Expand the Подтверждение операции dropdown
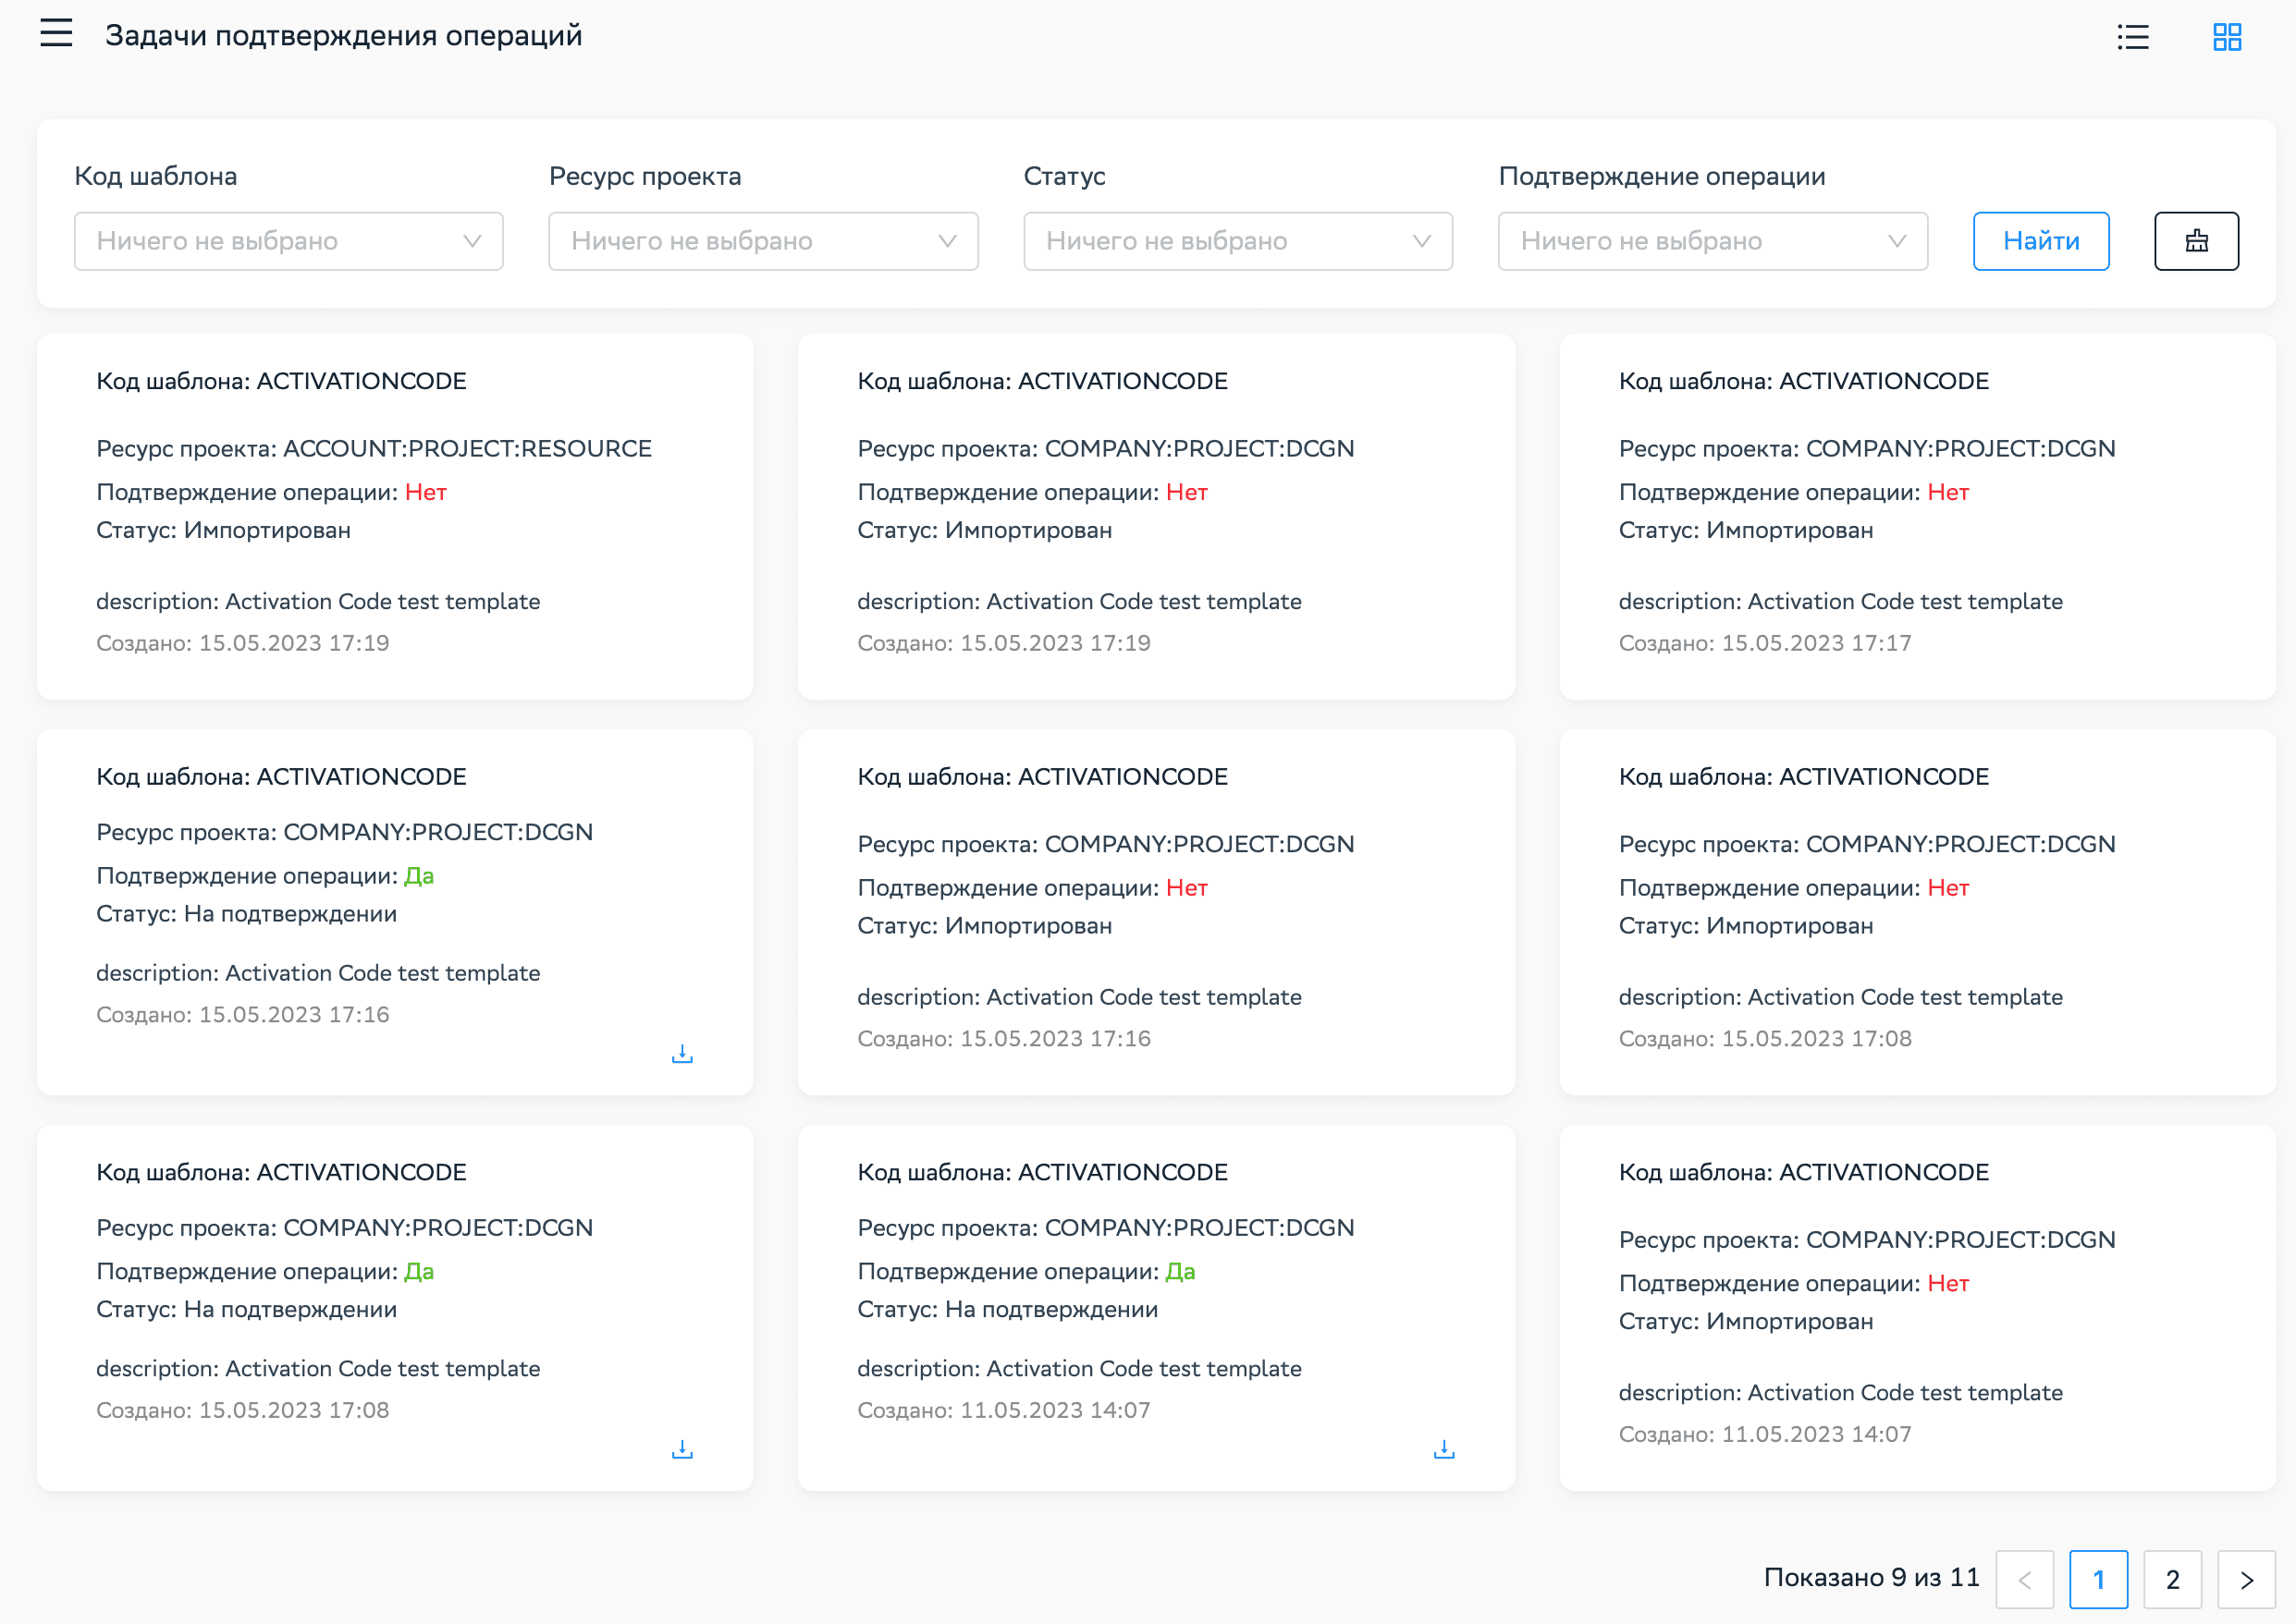This screenshot has height=1624, width=2296. click(x=1712, y=241)
